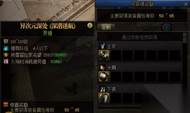Click the fatigue consumption icon

coord(6,62)
